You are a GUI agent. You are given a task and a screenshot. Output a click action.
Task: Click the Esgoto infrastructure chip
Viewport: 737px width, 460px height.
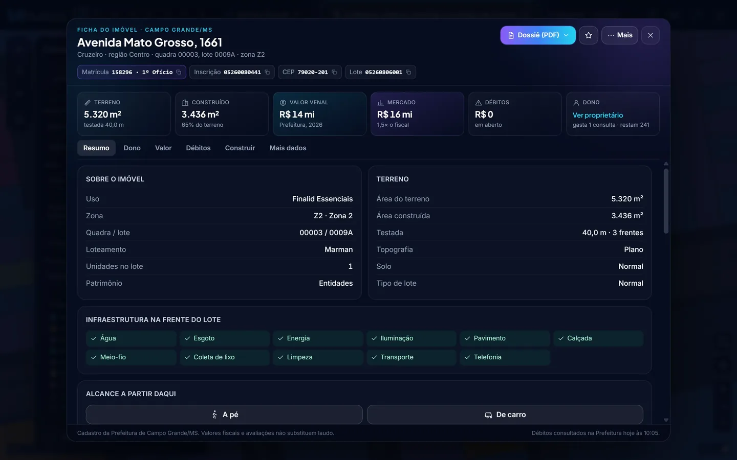click(225, 338)
